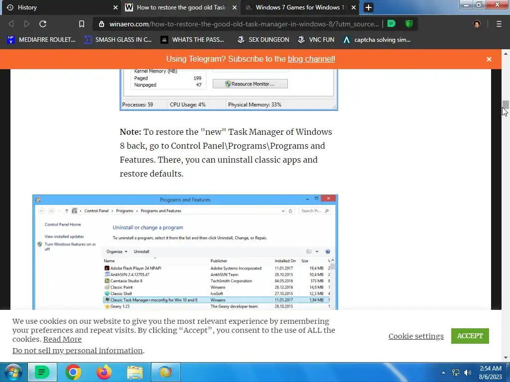
Task: Open WHATS THE PASS... bookmark
Action: [193, 40]
